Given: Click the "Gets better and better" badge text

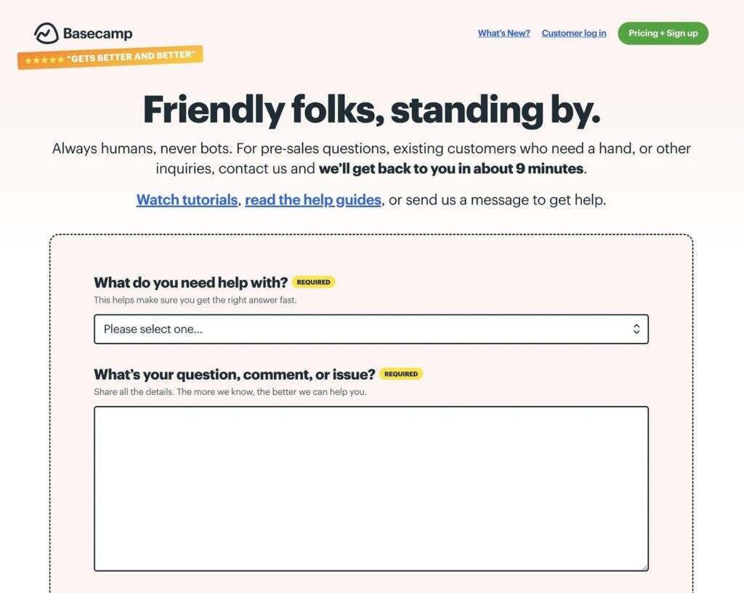Looking at the screenshot, I should [x=132, y=57].
